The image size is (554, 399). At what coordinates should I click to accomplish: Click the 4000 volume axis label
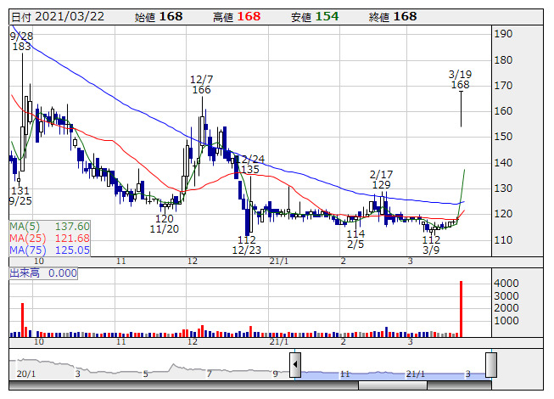(x=506, y=283)
